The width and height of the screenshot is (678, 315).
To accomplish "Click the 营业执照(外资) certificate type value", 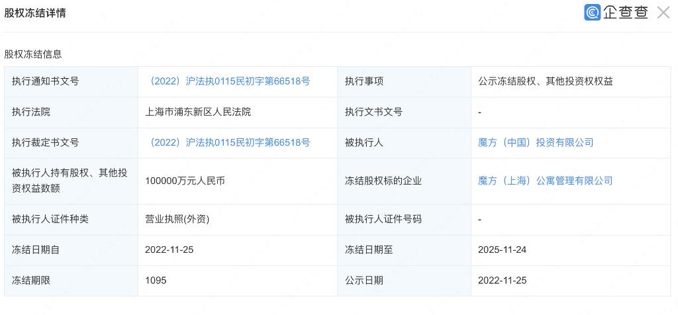I will [x=177, y=219].
